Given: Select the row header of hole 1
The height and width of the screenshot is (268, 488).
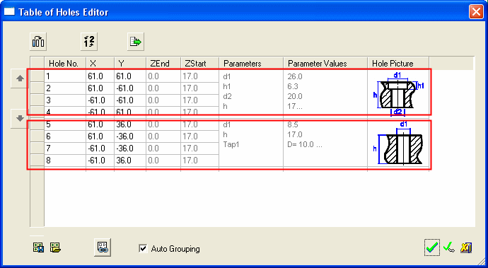Looking at the screenshot, I should point(37,76).
